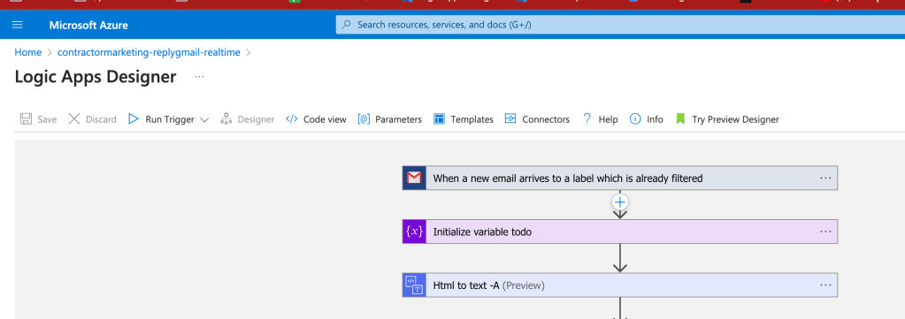Click the Parameters [@] icon
This screenshot has height=319, width=905.
tap(364, 119)
